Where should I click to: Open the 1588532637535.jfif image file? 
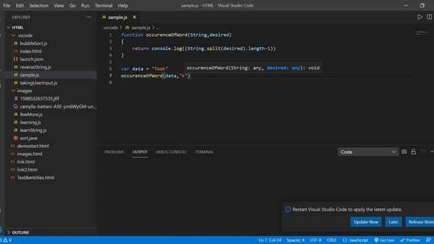tap(39, 99)
